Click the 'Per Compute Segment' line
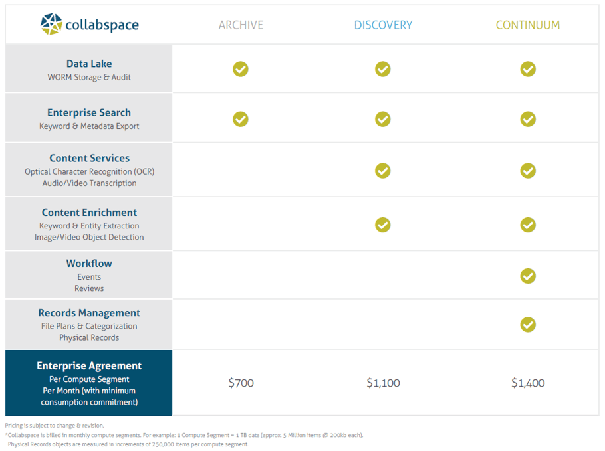Viewport: 605px width, 451px height. coord(89,379)
